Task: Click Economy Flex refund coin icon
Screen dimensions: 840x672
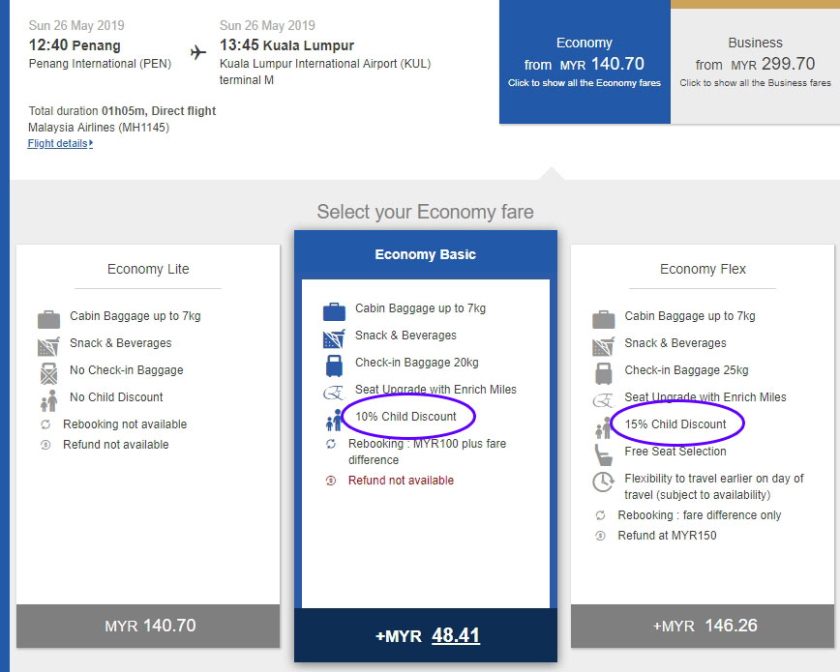Action: click(601, 536)
